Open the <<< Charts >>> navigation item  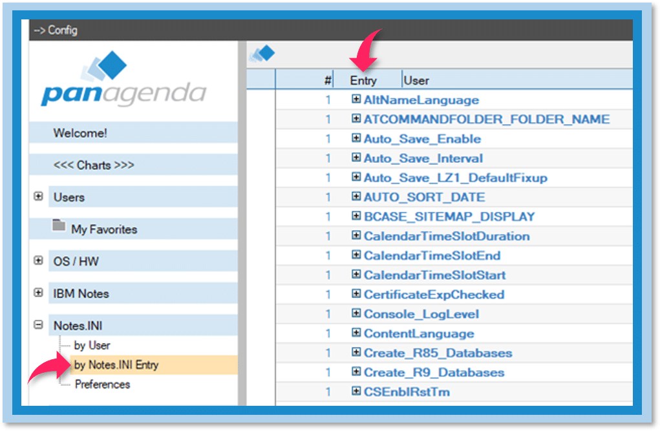point(94,165)
